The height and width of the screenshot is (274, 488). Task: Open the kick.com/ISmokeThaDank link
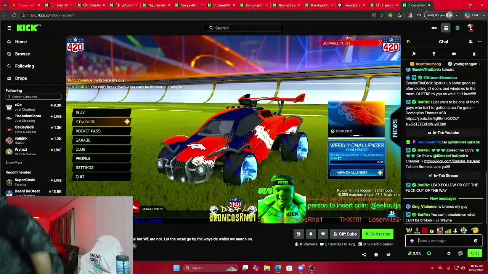(x=452, y=161)
